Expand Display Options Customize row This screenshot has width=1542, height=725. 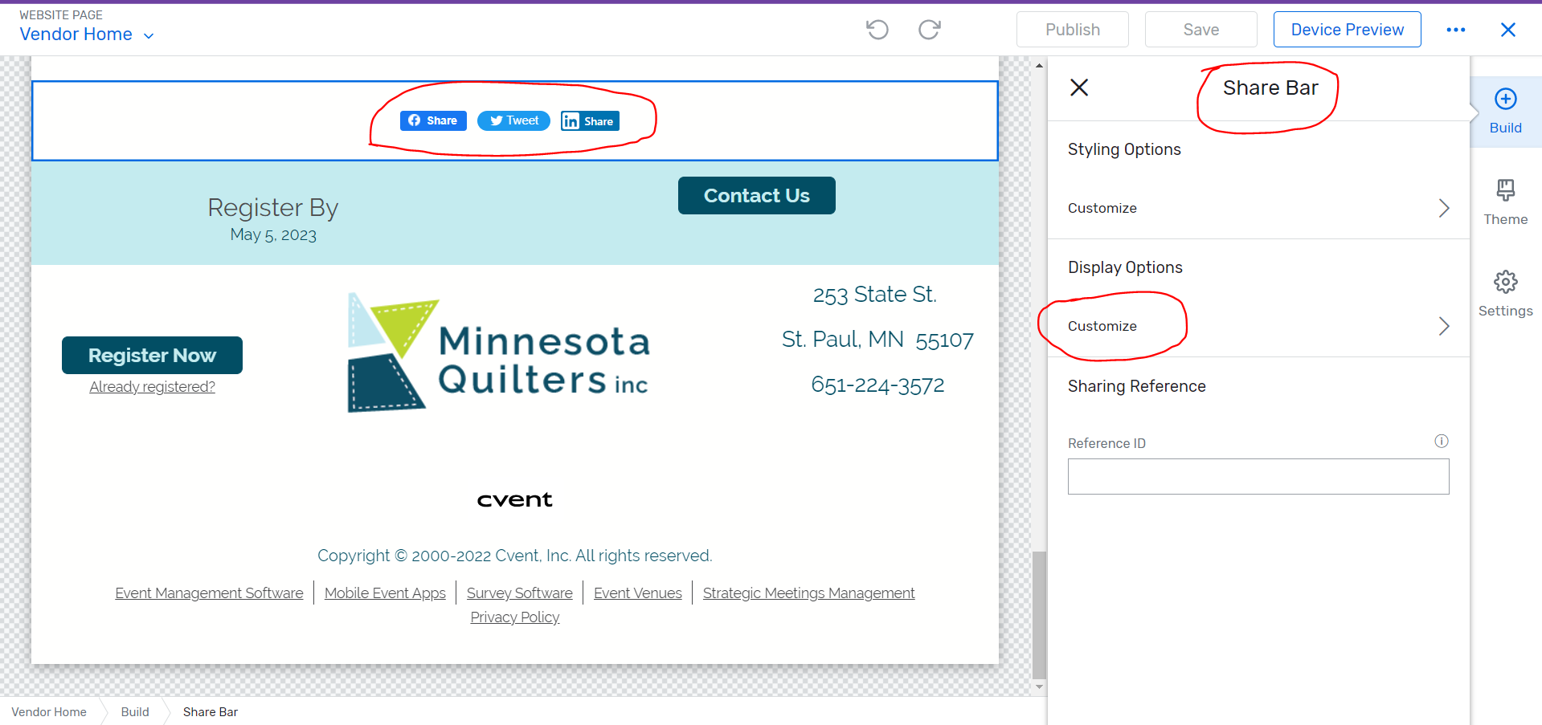click(1258, 326)
